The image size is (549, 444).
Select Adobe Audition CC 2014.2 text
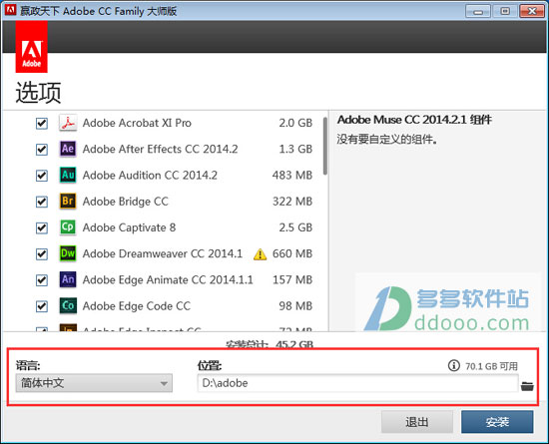pos(150,175)
